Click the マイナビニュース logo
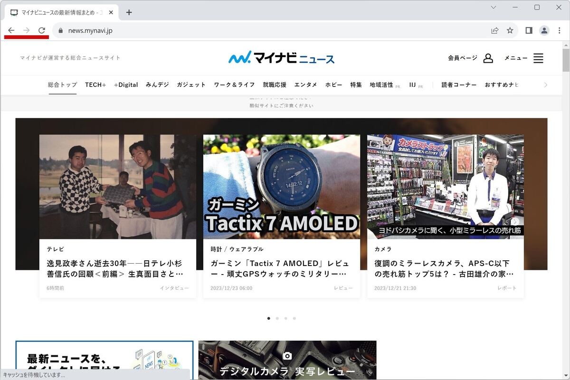The image size is (570, 380). point(281,57)
